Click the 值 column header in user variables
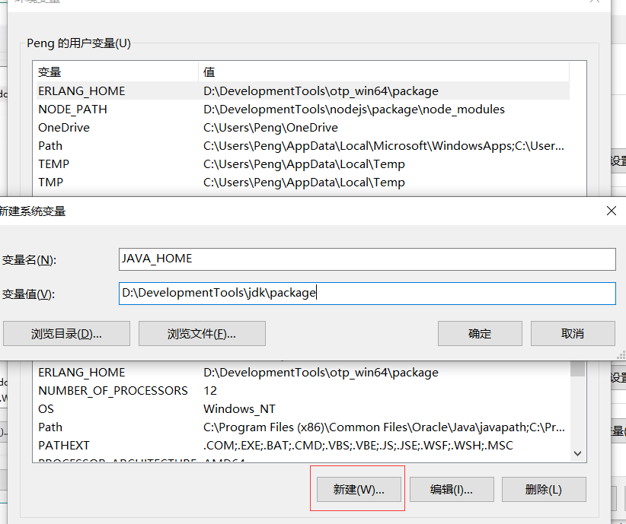Image resolution: width=626 pixels, height=524 pixels. pyautogui.click(x=384, y=72)
